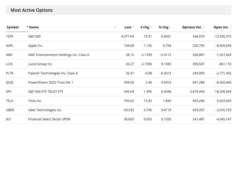239x190 pixels.
Task: Select Palantir Technologies Inc. Class A
Action: pyautogui.click(x=53, y=73)
